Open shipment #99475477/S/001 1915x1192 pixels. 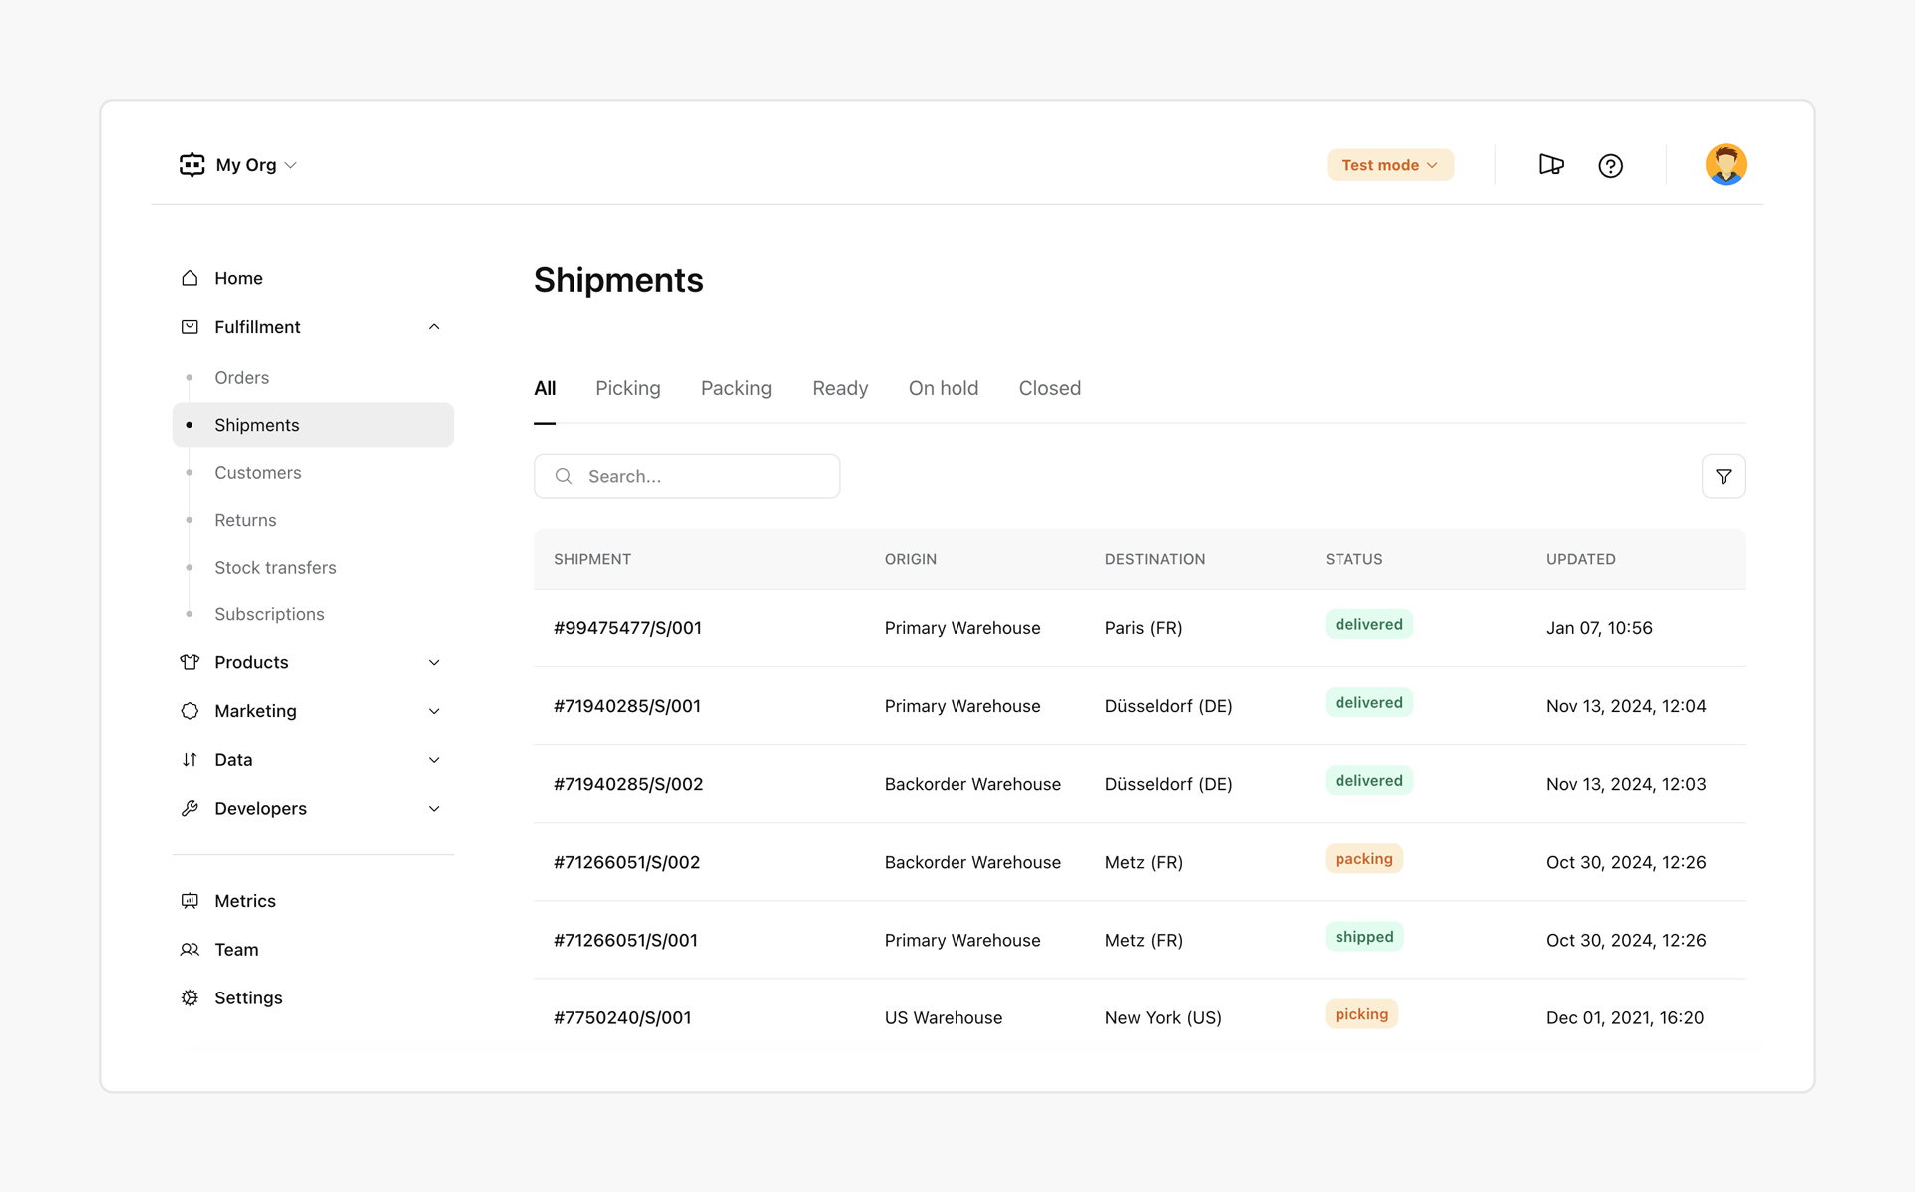[x=627, y=628]
